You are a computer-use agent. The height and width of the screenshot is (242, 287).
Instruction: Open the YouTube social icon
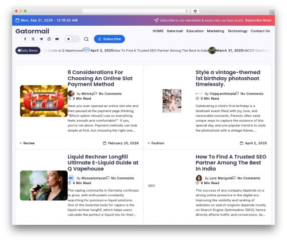coord(57,39)
